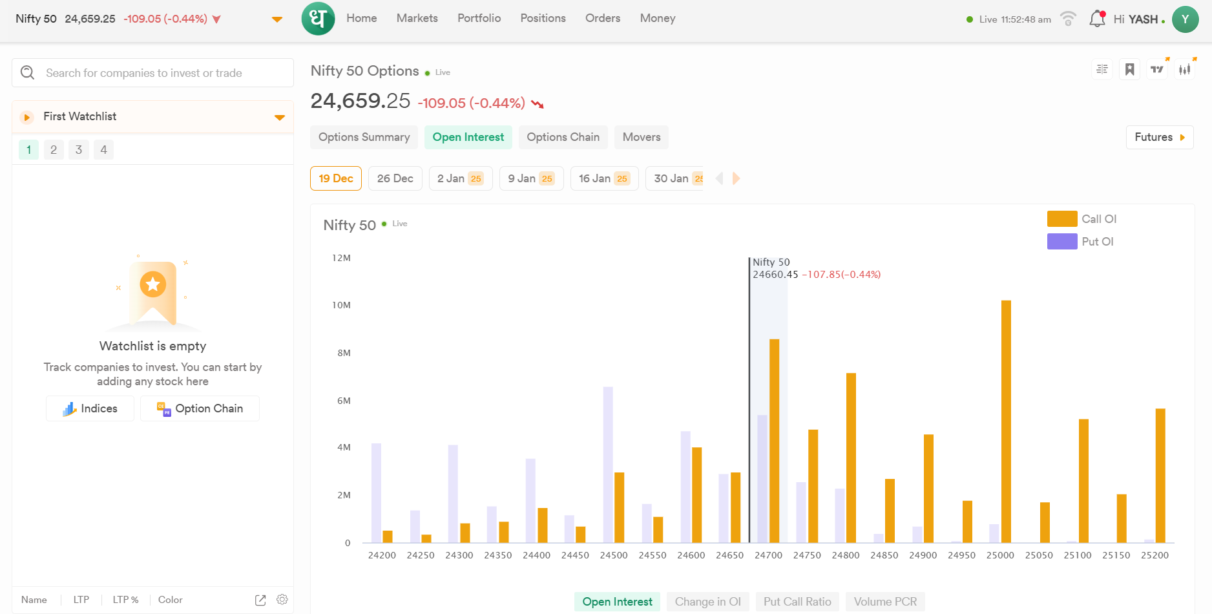1212x614 pixels.
Task: Click the Nifty 50 ticker price in header
Action: 90,19
